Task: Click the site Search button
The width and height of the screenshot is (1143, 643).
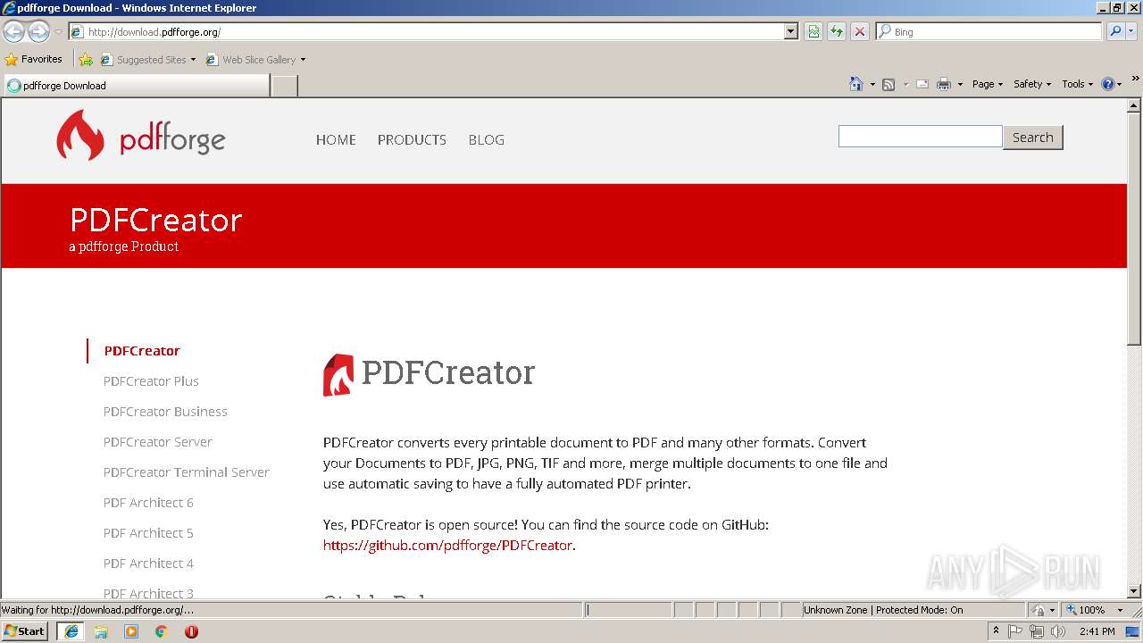Action: 1033,138
